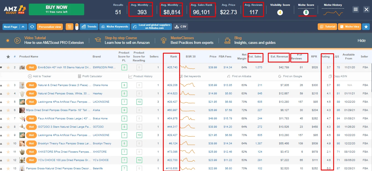
Task: Open the Step-by-step Course graduation cap icon
Action: tap(98, 41)
